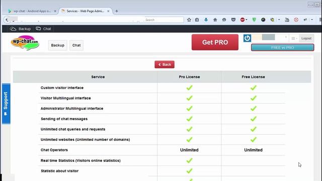Image resolution: width=322 pixels, height=181 pixels.
Task: Click the Pro License column header
Action: tap(189, 77)
